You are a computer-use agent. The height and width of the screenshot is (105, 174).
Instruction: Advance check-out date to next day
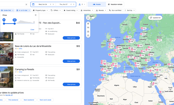point(74,4)
